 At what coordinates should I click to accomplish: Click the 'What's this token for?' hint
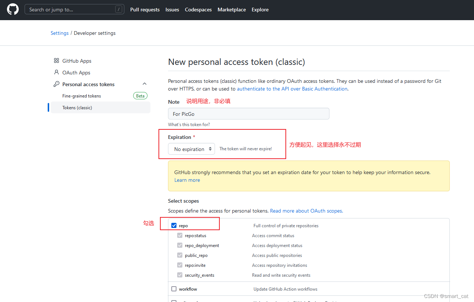click(x=189, y=124)
